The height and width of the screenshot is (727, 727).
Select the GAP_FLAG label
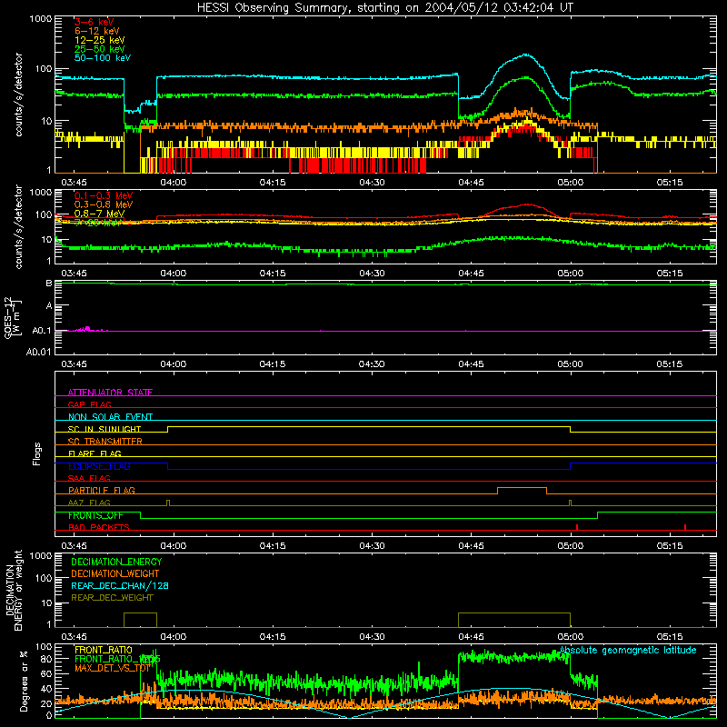[x=90, y=404]
